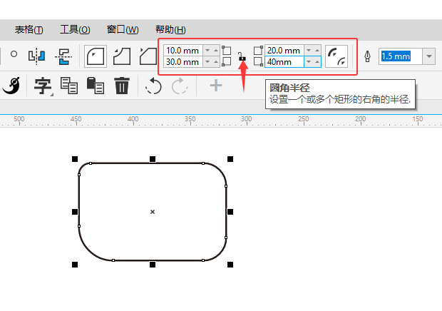
Task: Toggle the relative corner scaling button
Action: click(336, 56)
